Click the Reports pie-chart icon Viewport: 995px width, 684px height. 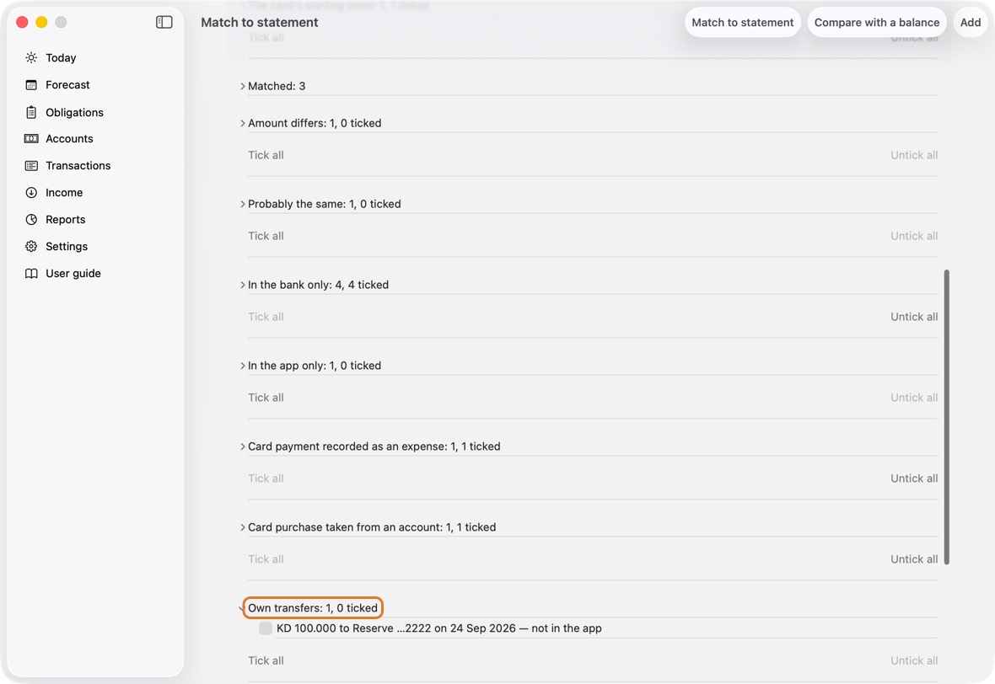(31, 219)
